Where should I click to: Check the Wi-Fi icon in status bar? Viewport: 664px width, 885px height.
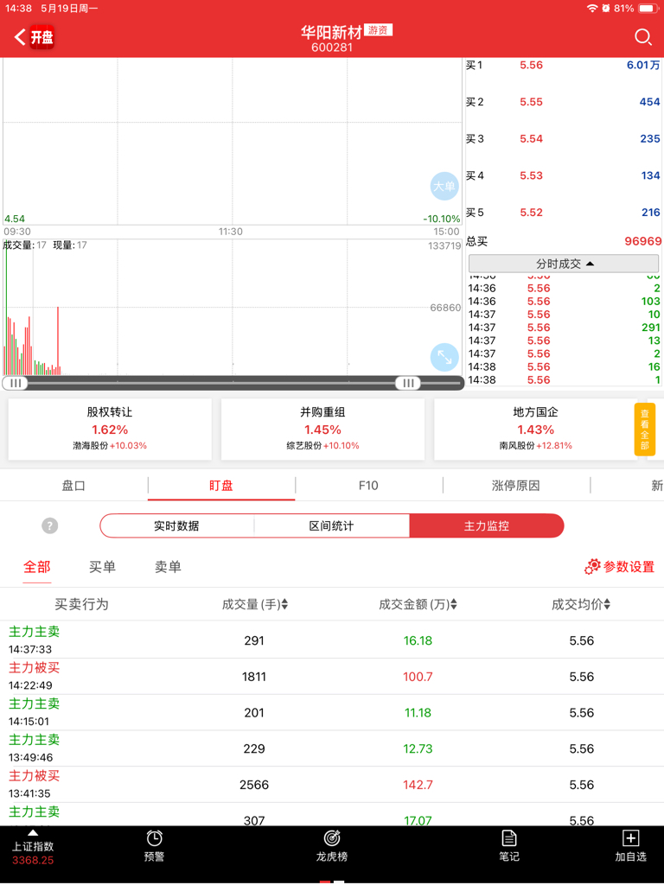point(591,9)
